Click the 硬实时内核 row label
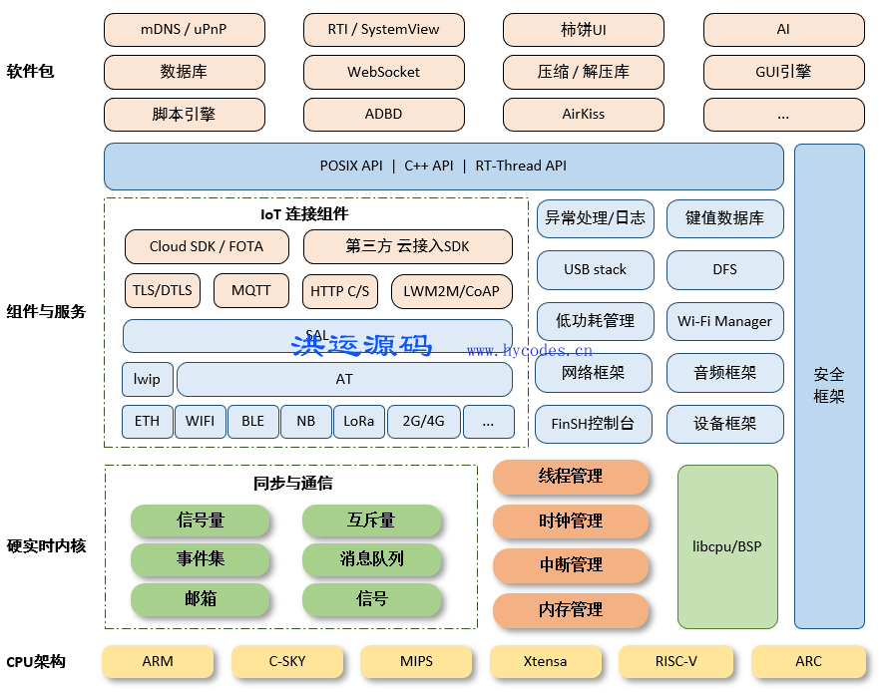The width and height of the screenshot is (885, 693). (x=46, y=546)
